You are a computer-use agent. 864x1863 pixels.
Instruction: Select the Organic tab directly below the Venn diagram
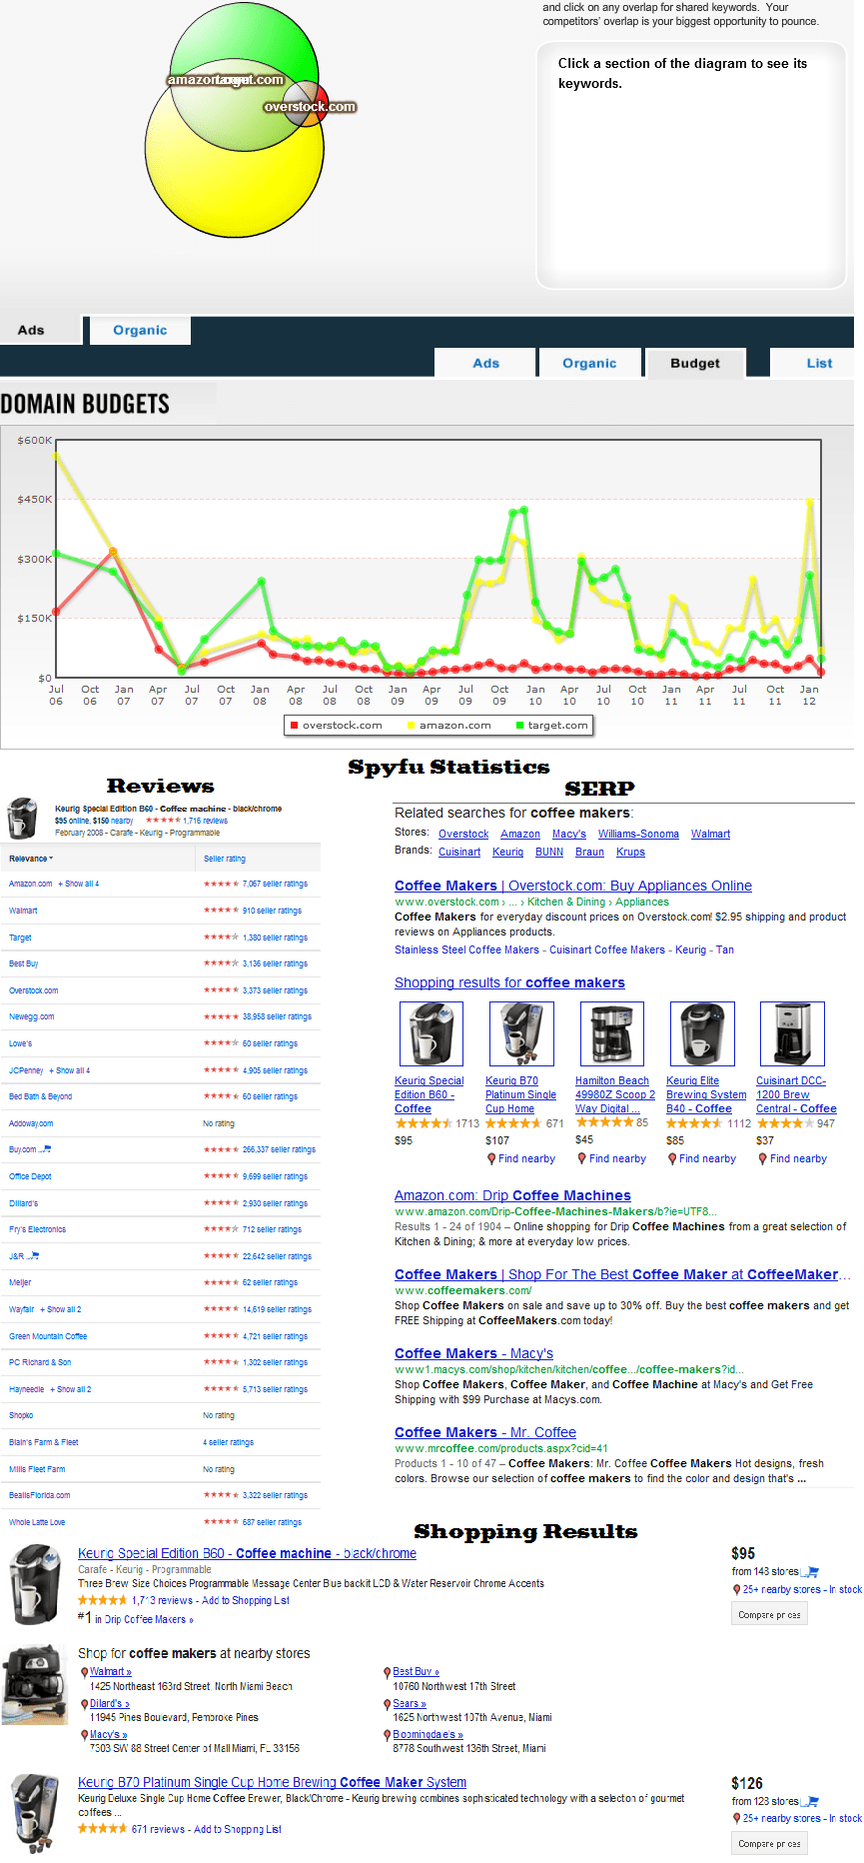(140, 330)
